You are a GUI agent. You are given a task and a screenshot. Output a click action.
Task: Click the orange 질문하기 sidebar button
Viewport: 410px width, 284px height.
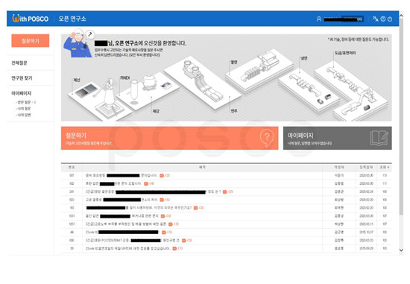point(31,41)
